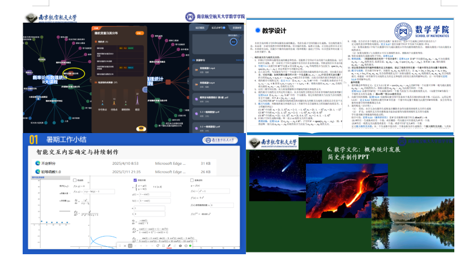The image size is (473, 261).
Task: Open the first tab in the right panel
Action: click(x=199, y=27)
